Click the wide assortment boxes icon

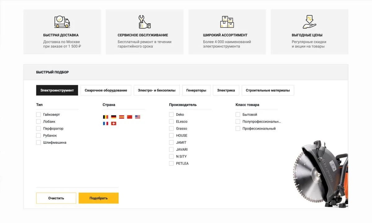227,21
